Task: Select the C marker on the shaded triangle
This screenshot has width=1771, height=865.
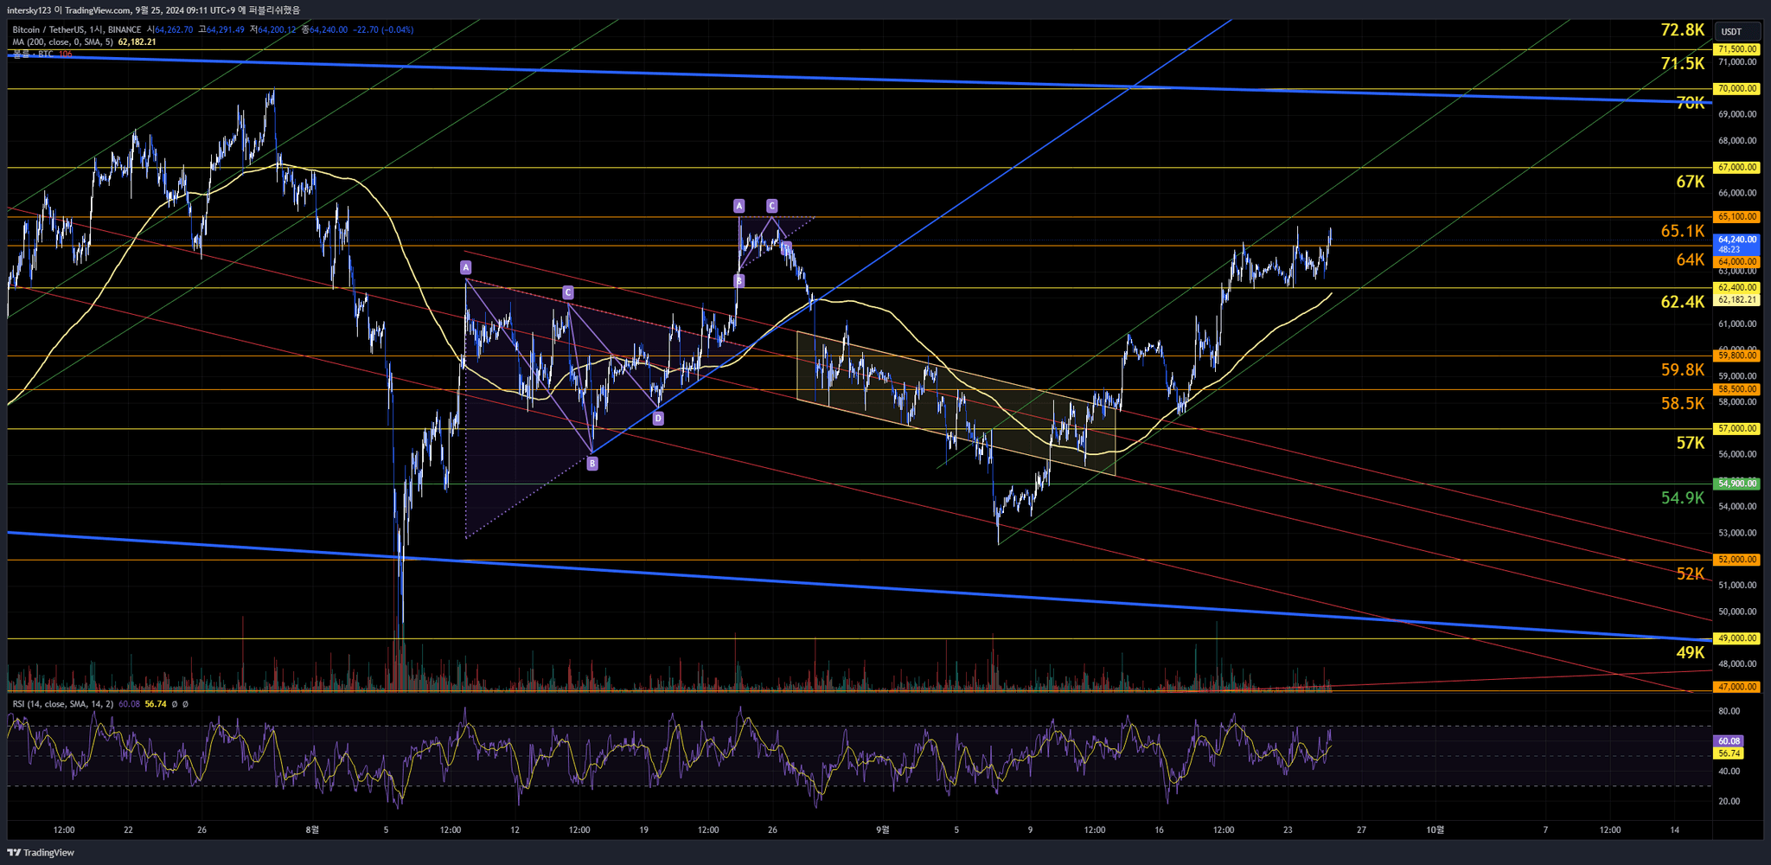Action: click(x=568, y=293)
